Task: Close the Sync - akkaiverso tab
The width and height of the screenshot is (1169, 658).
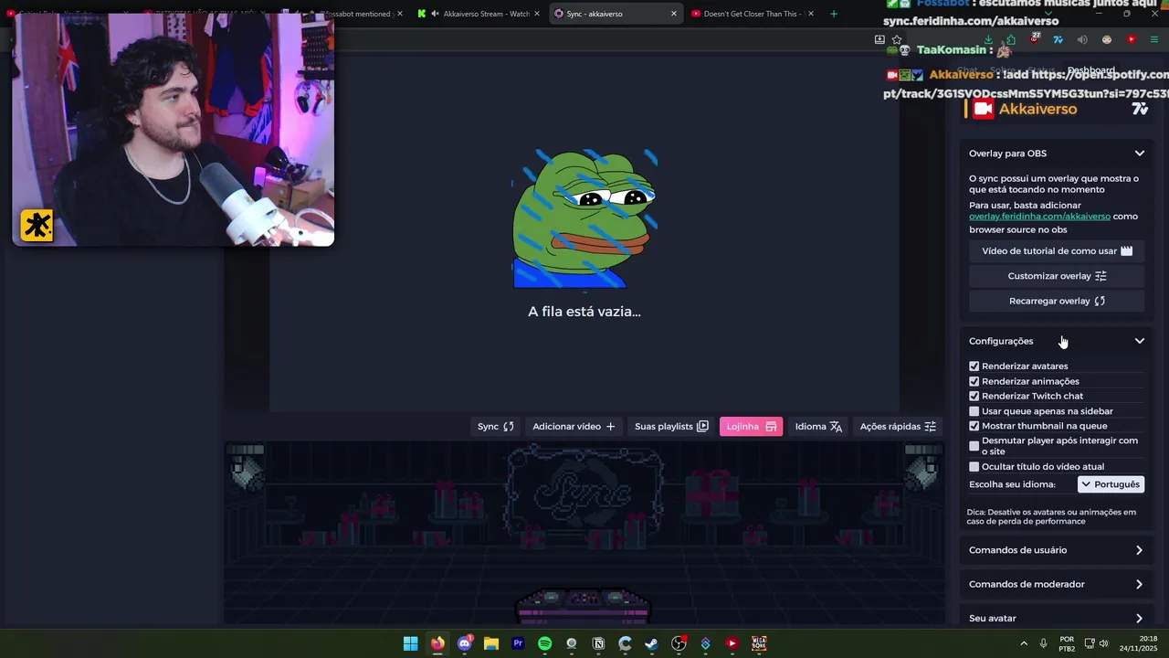Action: pyautogui.click(x=674, y=14)
